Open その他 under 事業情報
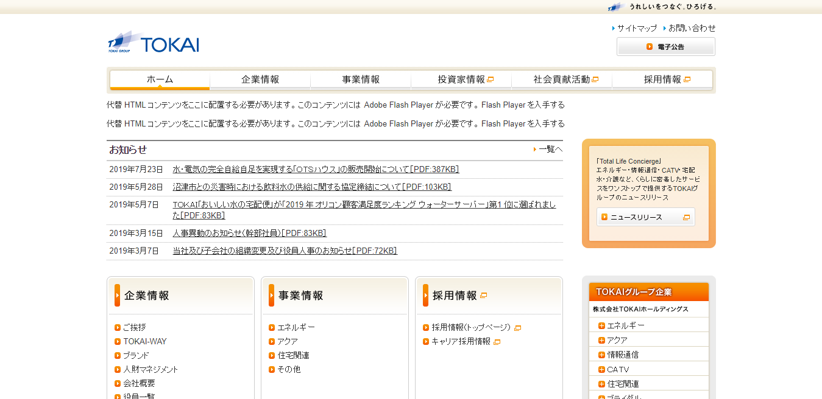Viewport: 822px width, 399px height. (x=289, y=369)
